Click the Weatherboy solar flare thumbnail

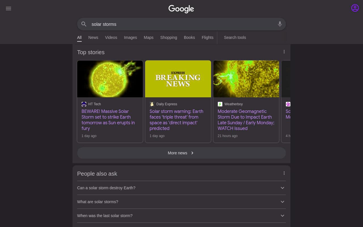(x=246, y=79)
